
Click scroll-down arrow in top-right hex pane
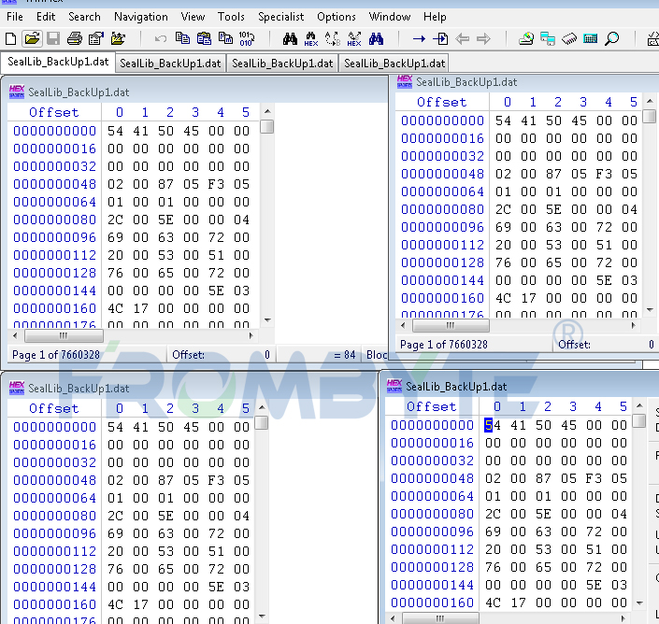(650, 310)
